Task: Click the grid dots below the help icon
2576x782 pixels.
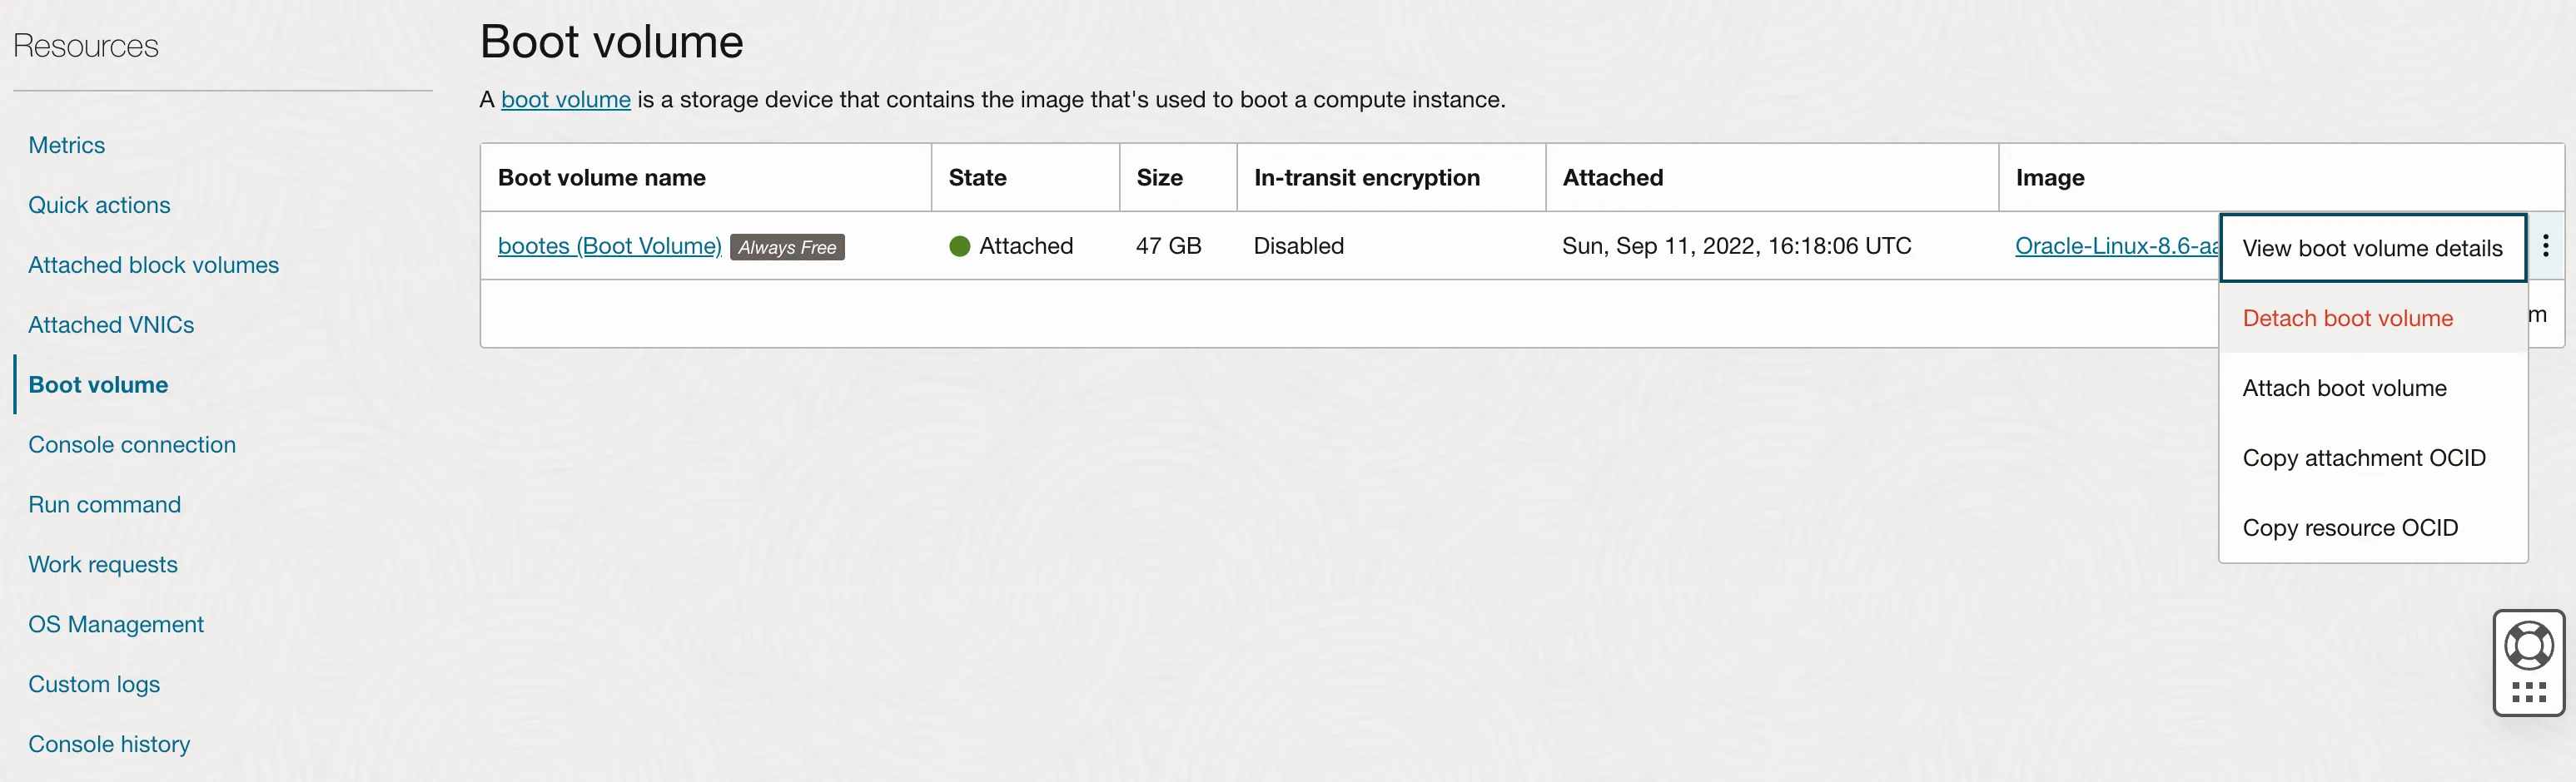Action: tap(2529, 692)
